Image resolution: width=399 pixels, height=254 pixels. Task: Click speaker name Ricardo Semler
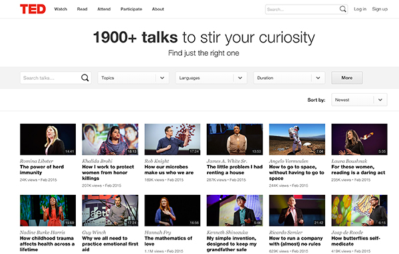(x=286, y=232)
